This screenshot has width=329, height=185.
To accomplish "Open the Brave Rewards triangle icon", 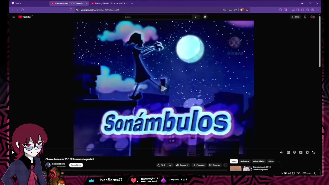I will (x=247, y=10).
